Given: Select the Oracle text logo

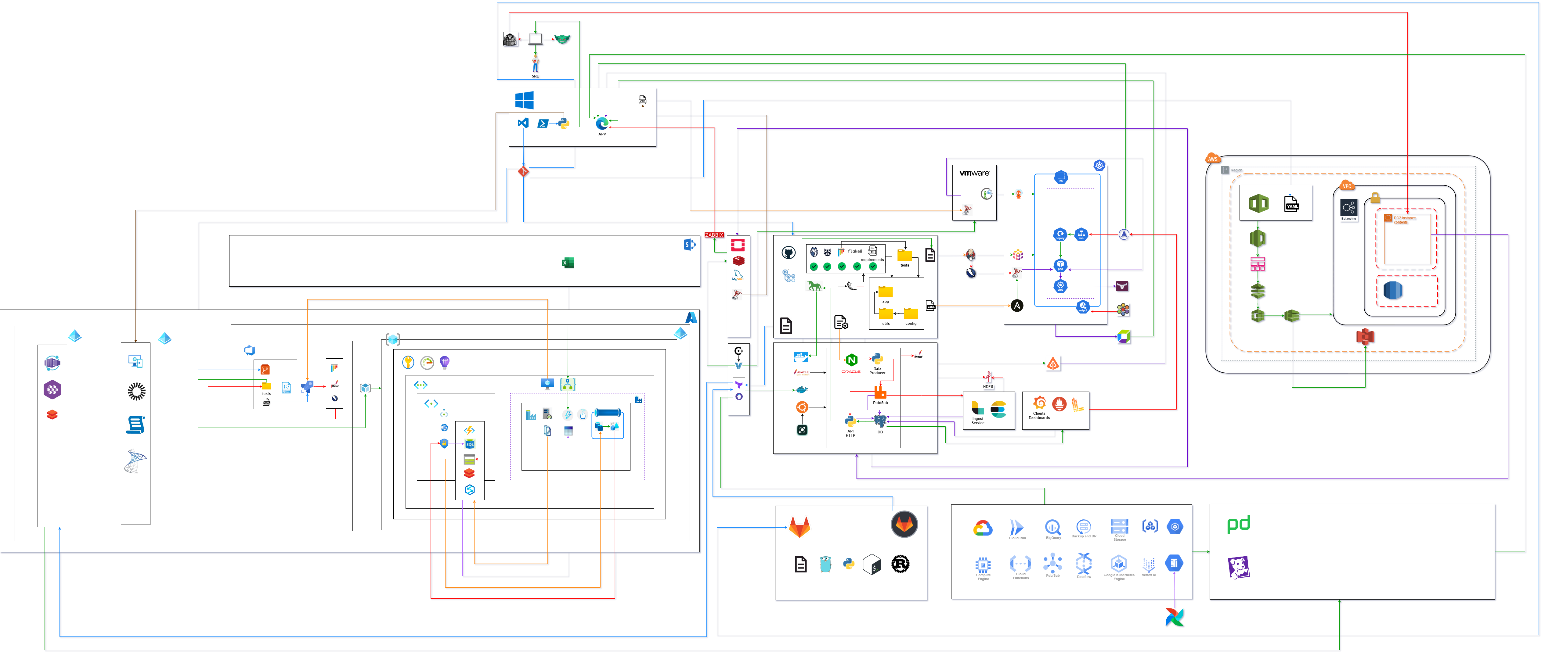Looking at the screenshot, I should (850, 372).
